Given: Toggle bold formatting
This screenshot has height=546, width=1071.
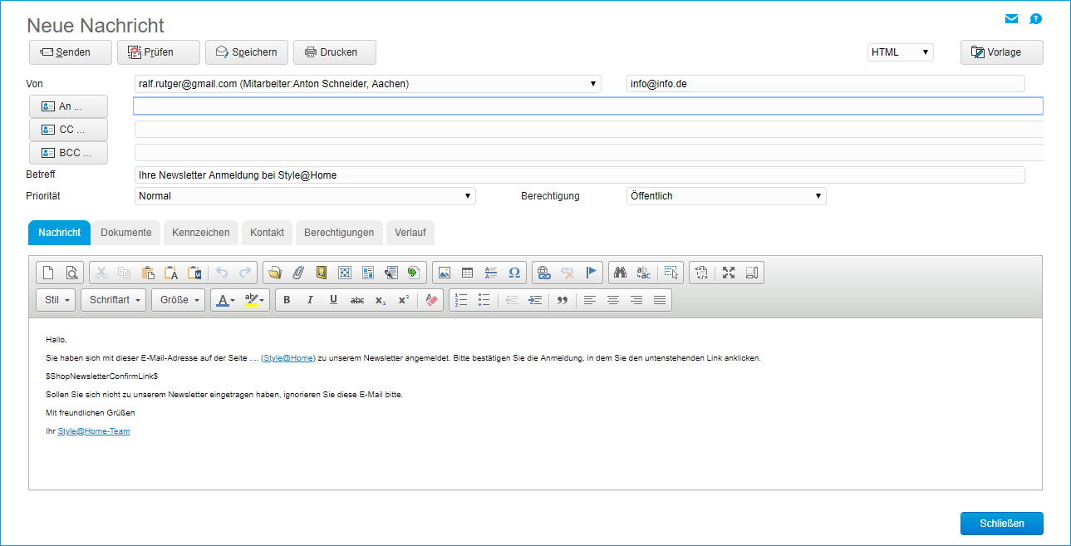Looking at the screenshot, I should pyautogui.click(x=287, y=300).
